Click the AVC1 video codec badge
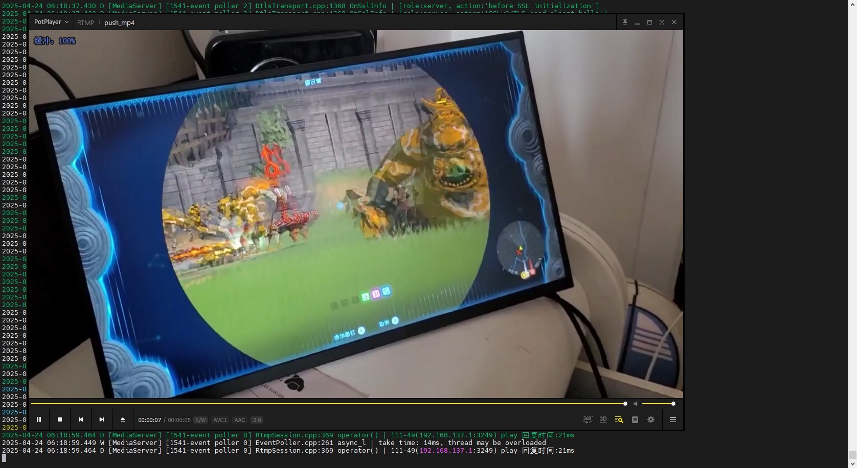Screen dimensions: 857x468 pyautogui.click(x=220, y=420)
